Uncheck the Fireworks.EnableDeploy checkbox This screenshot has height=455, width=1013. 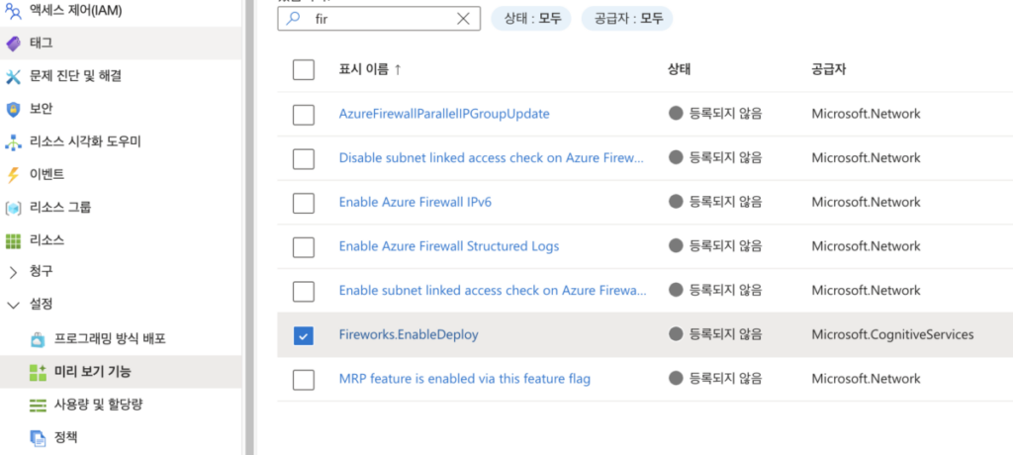point(304,335)
